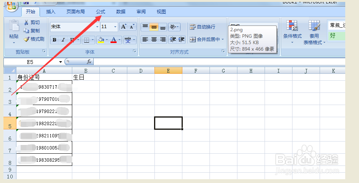This screenshot has width=359, height=183.
Task: Toggle Wrap Text (自动换行)
Action: [203, 27]
